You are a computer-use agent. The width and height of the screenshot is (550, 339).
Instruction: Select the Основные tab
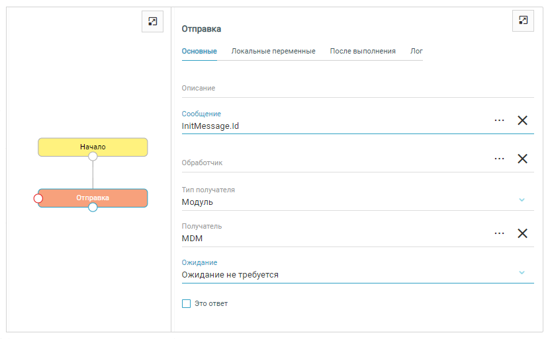(199, 51)
